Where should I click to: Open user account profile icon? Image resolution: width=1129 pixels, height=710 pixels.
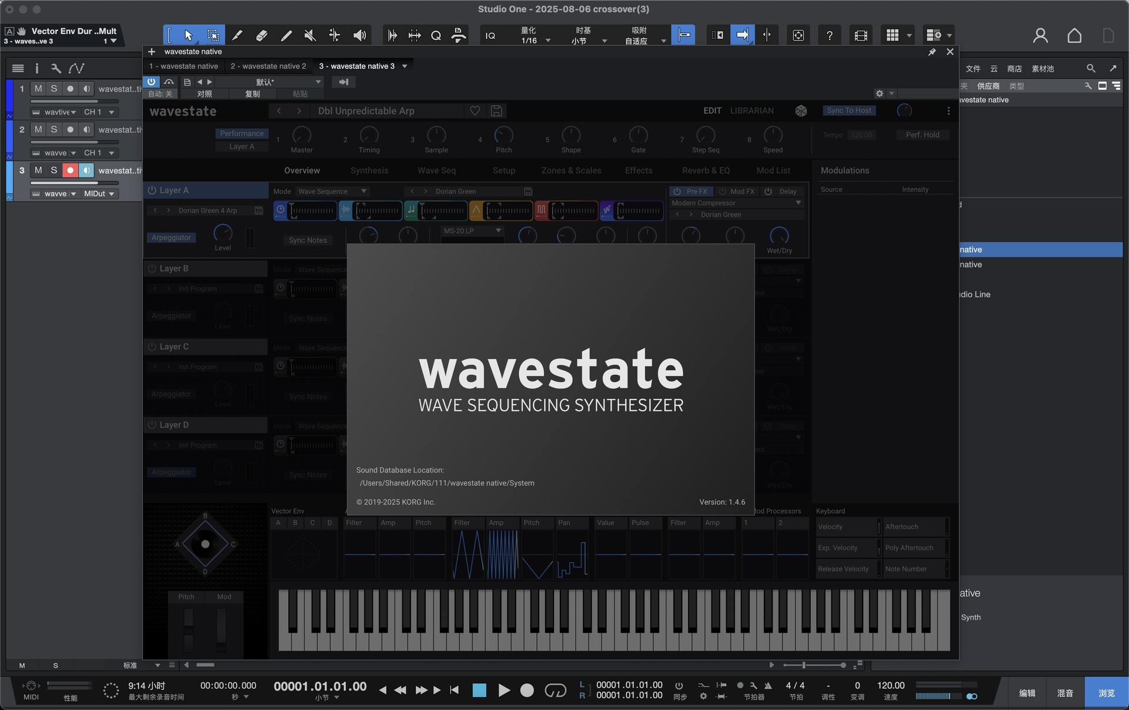1040,36
